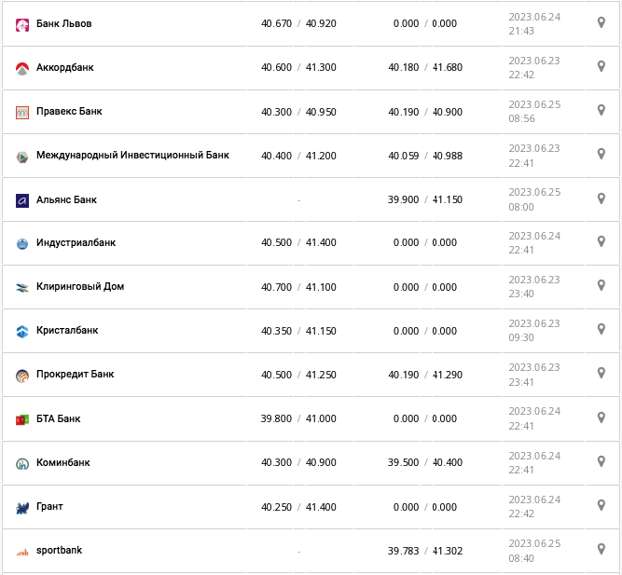Click Альянс Банк update date 2023.06.25
The height and width of the screenshot is (575, 622).
click(534, 192)
